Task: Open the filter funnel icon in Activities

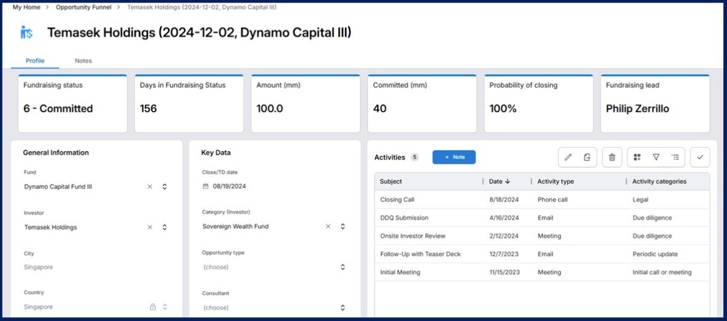Action: [656, 157]
